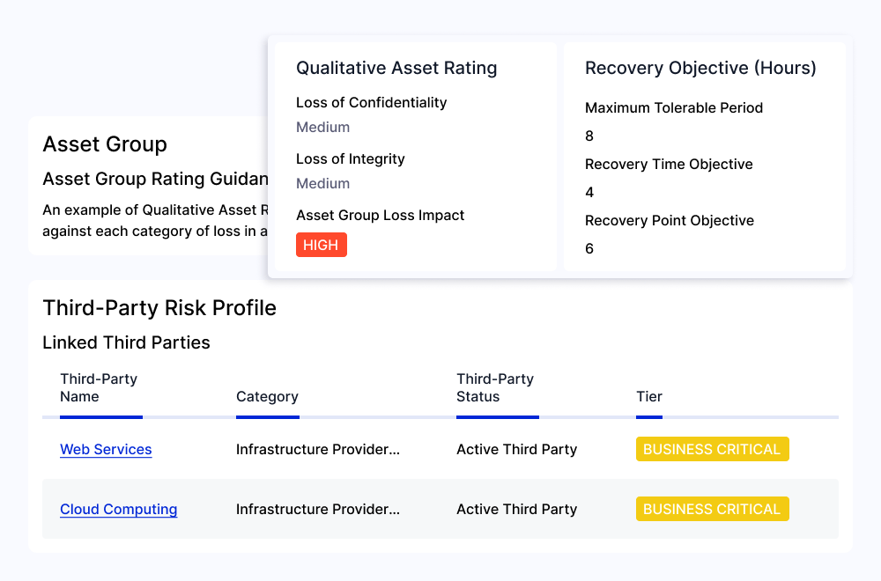Select Infrastructure Provider category in Cloud Computing row
881x581 pixels.
318,509
